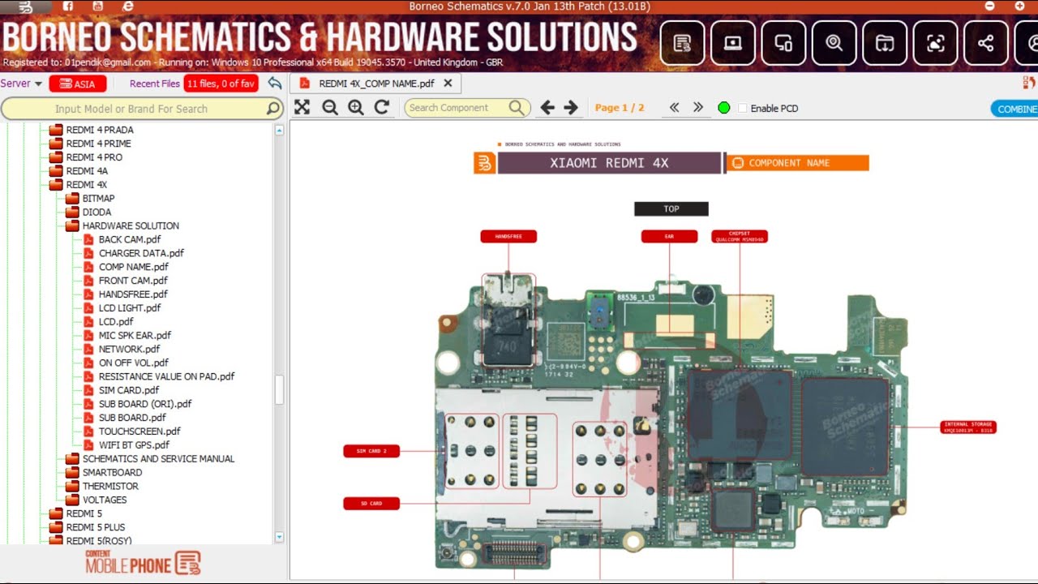This screenshot has height=584, width=1038.
Task: Open SUB BOARD (ORI).pdf from the tree
Action: [145, 405]
